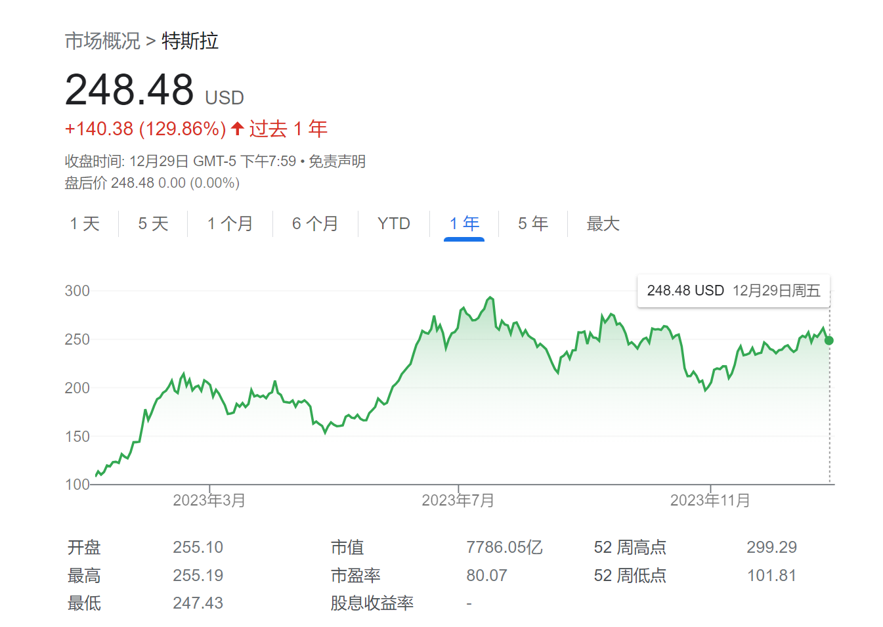Open the 最大 time range tab
This screenshot has height=627, width=883.
click(x=603, y=224)
